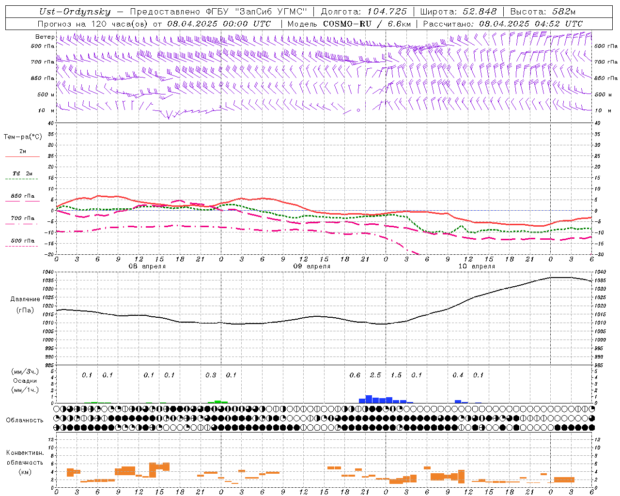
Task: Click the station name "Ust-Ordynsky" in header
Action: 75,12
